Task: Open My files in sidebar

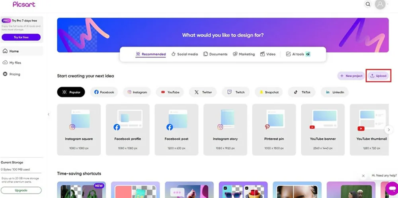Action: tap(15, 63)
